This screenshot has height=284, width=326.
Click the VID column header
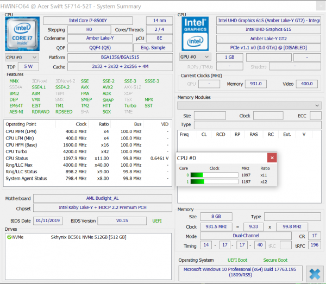pyautogui.click(x=158, y=124)
